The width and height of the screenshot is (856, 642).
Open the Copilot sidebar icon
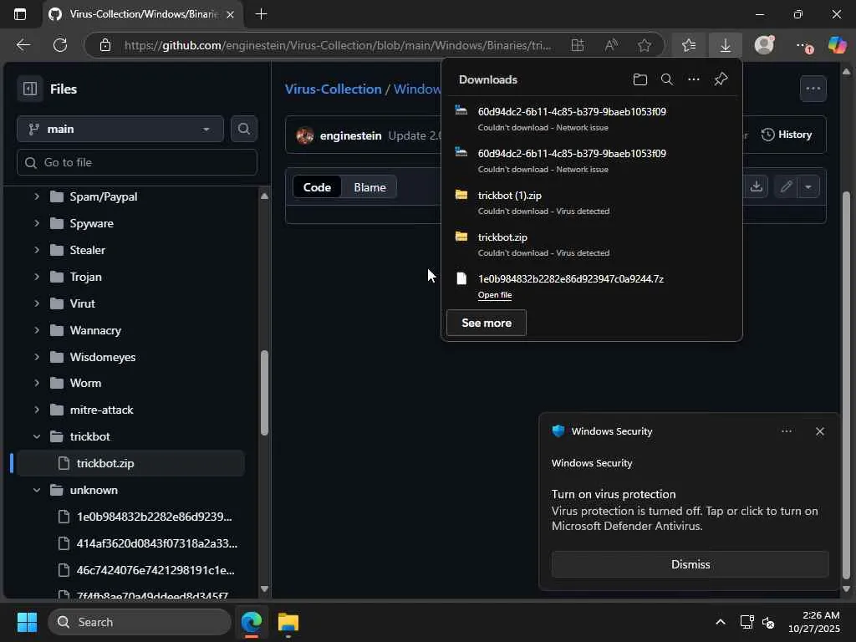point(837,45)
